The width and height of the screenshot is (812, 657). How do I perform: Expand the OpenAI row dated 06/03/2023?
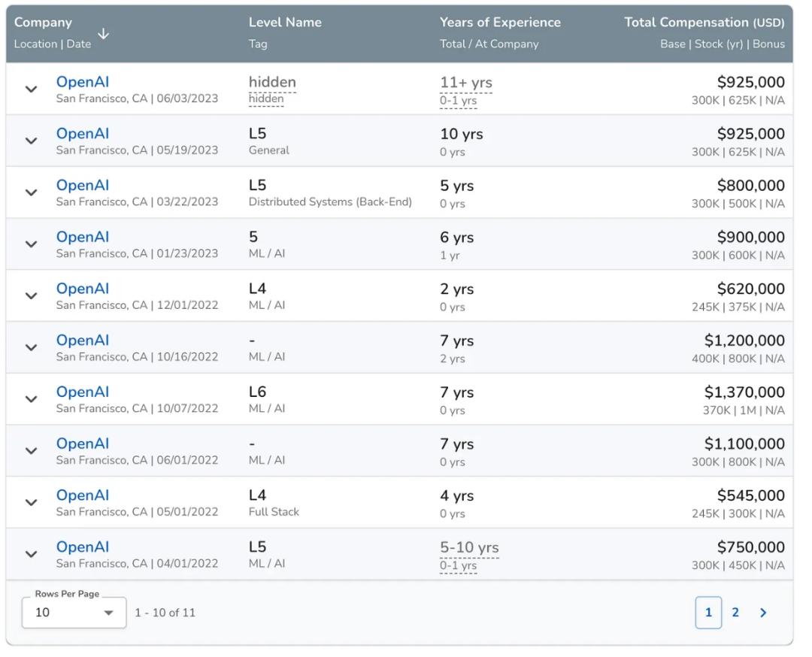point(31,89)
